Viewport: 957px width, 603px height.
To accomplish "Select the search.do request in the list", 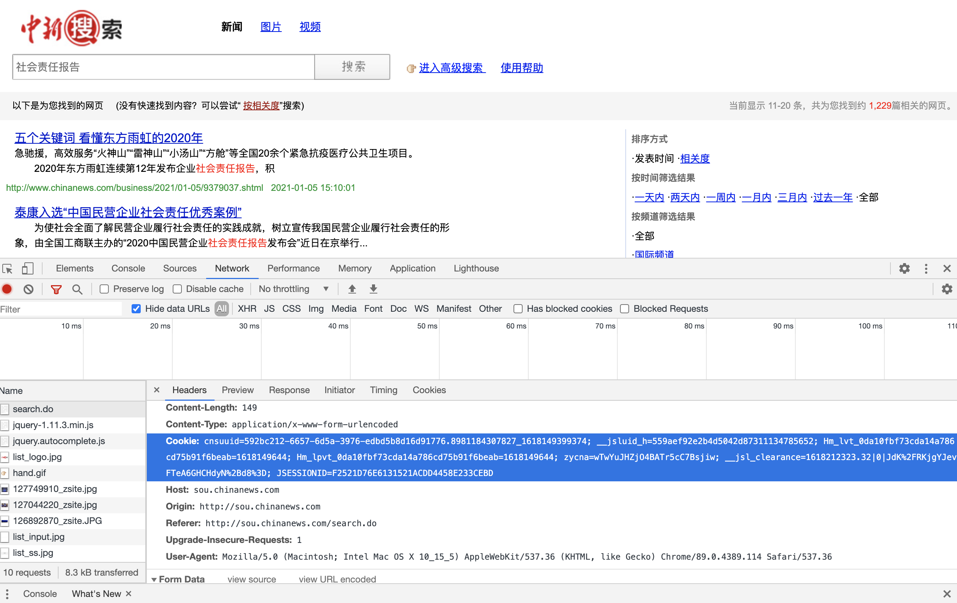I will (33, 409).
